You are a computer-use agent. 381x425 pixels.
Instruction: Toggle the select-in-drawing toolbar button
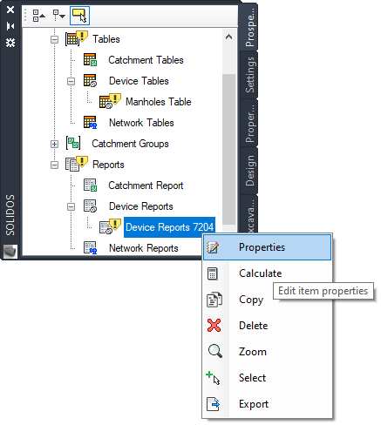click(x=79, y=16)
